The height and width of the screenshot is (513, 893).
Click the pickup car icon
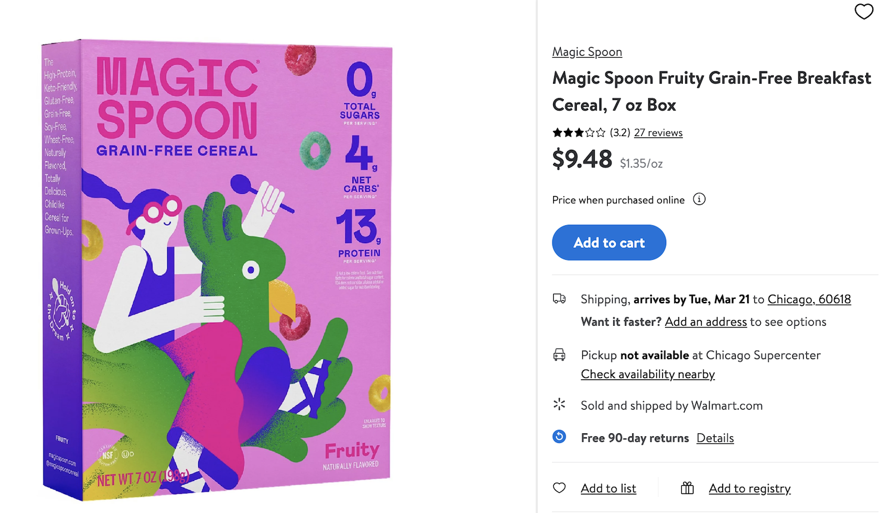pos(560,355)
